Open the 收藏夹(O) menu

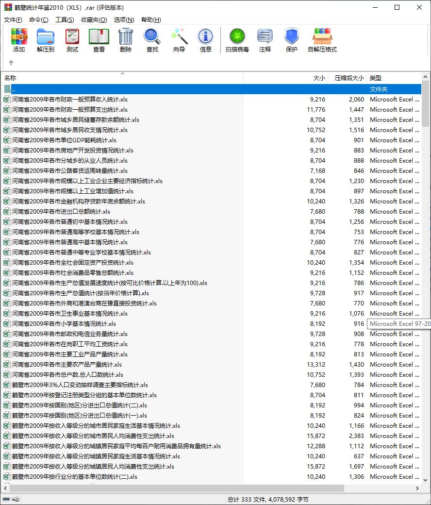(94, 19)
